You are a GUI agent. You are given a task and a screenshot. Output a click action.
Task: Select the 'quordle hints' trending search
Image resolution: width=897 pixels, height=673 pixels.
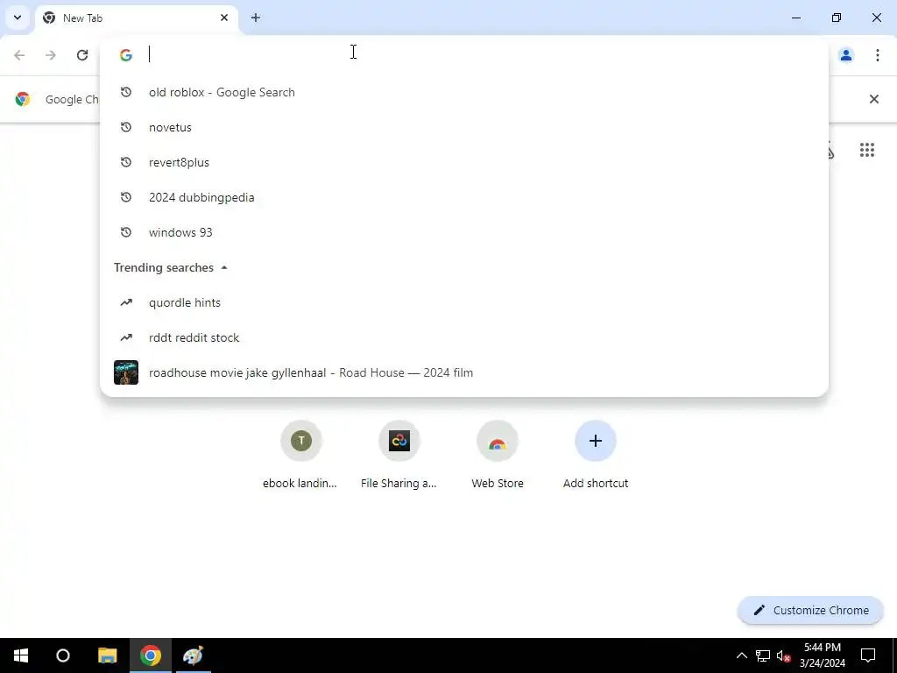(464, 302)
